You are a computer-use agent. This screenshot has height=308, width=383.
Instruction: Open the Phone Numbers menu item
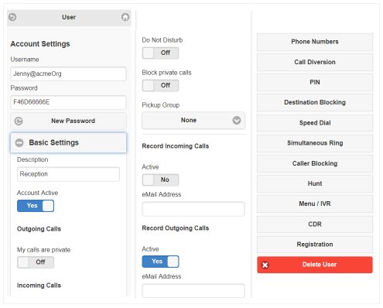point(315,42)
